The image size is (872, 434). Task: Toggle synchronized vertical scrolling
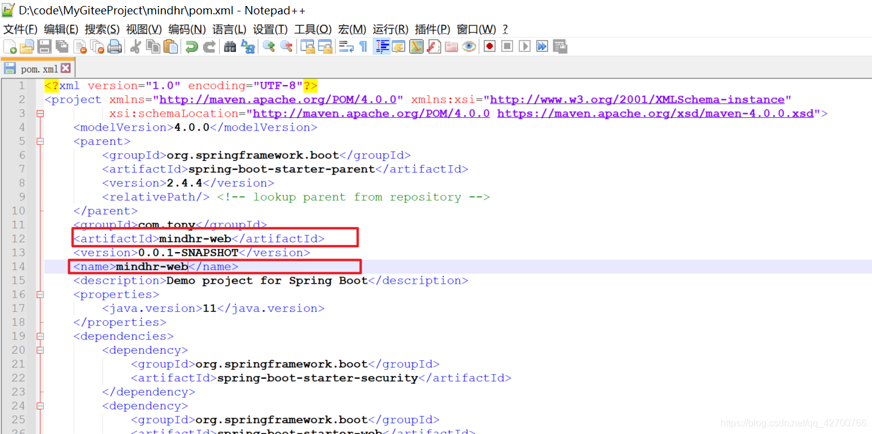click(x=307, y=47)
